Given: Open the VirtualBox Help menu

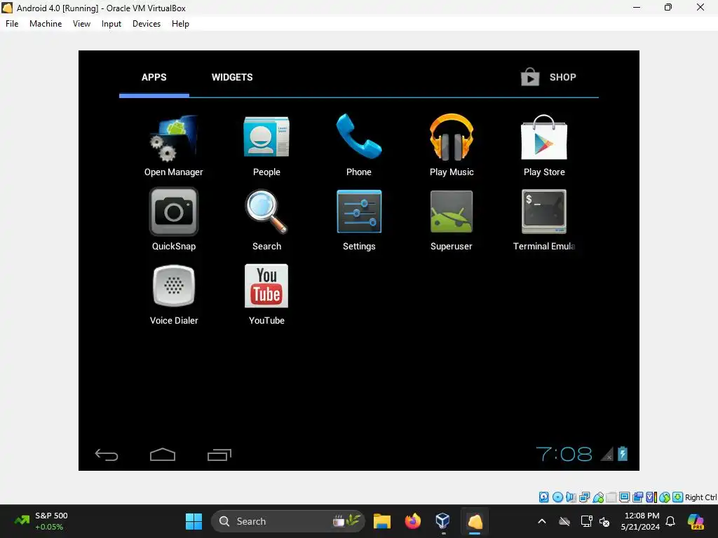Looking at the screenshot, I should 180,24.
